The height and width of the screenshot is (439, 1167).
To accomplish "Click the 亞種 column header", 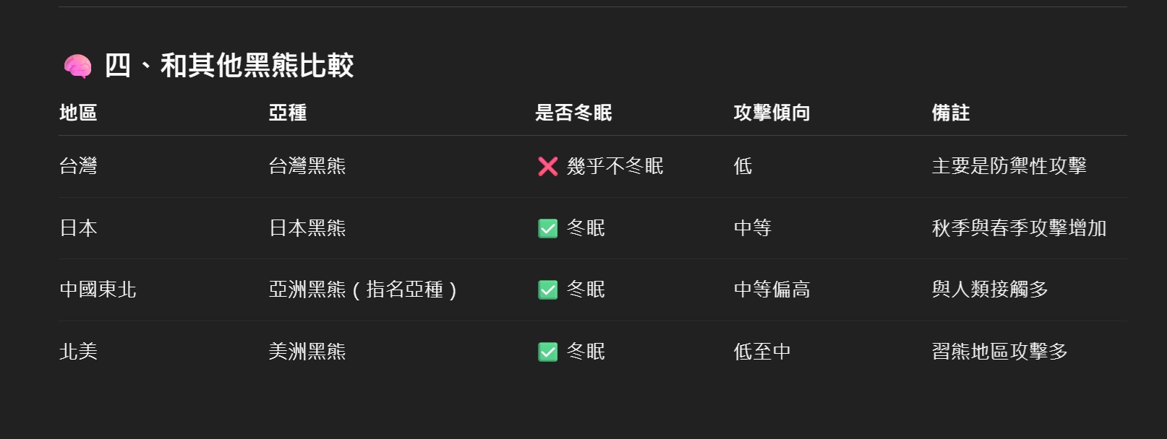I will [288, 113].
